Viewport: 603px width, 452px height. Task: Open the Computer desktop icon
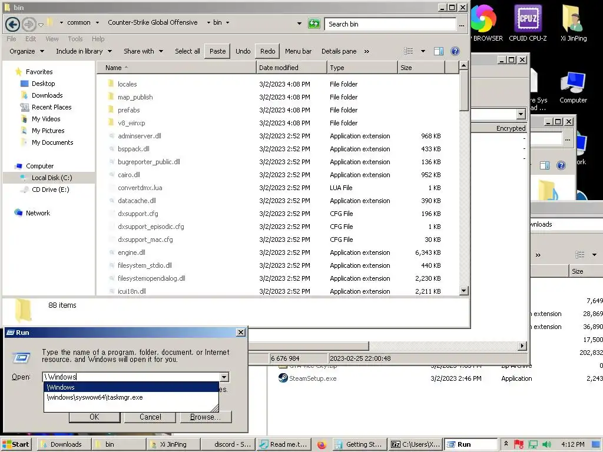tap(573, 88)
